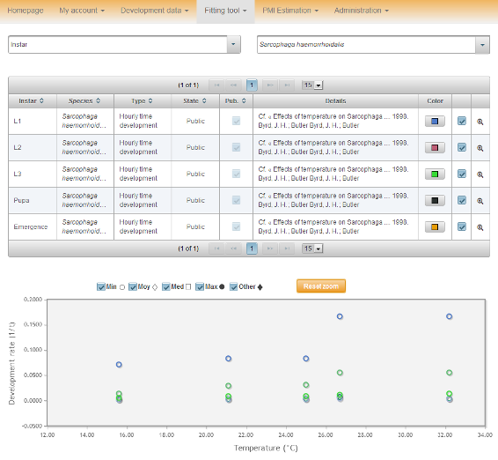This screenshot has height=460, width=498.
Task: Sort table by Species column
Action: pos(99,100)
